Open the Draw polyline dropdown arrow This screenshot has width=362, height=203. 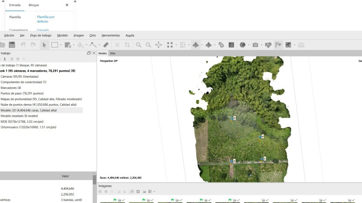pyautogui.click(x=99, y=45)
